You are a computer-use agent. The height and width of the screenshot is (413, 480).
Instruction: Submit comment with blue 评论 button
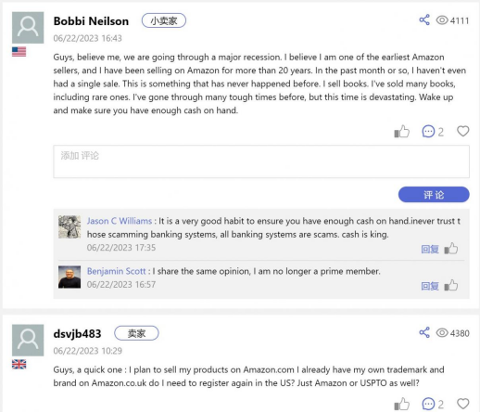click(434, 195)
